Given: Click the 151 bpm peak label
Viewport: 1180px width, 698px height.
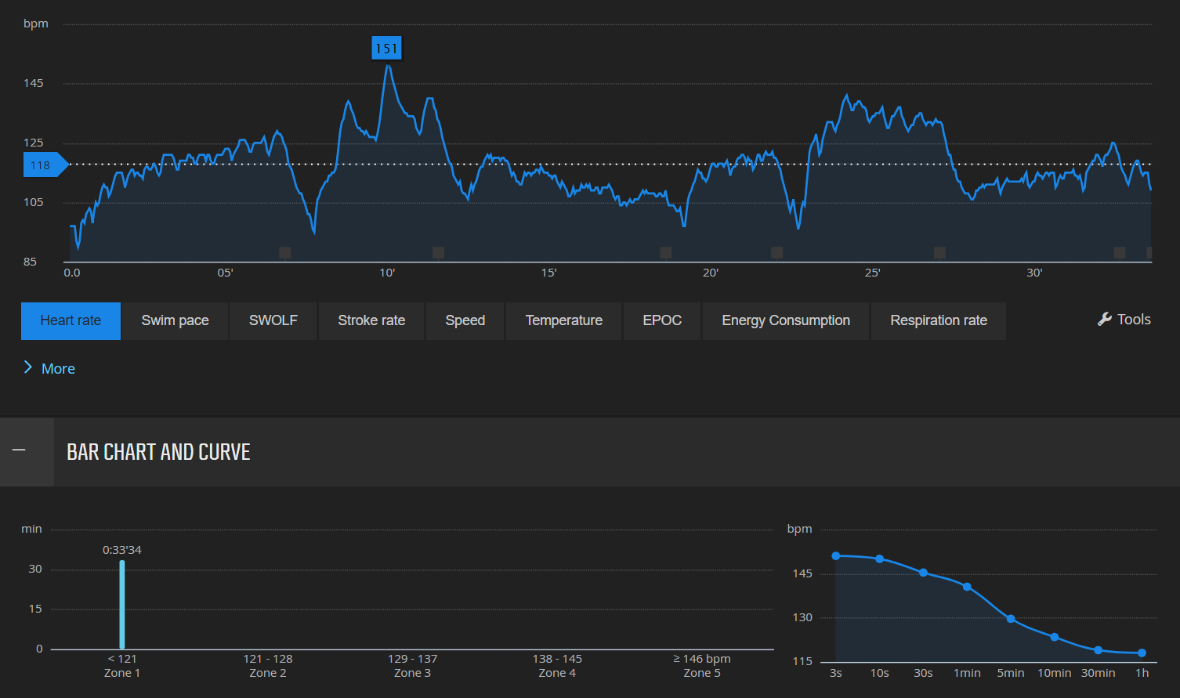Looking at the screenshot, I should [x=386, y=49].
